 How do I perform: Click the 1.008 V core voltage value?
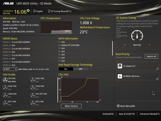(86, 23)
